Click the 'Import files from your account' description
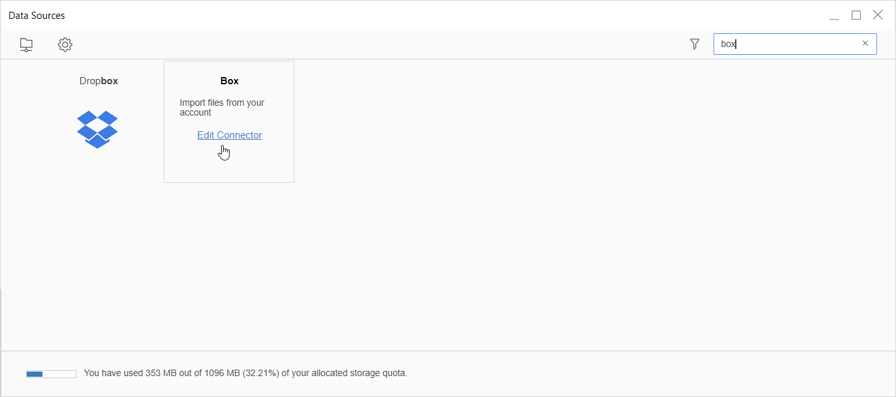Screen dimensions: 896x397 click(x=222, y=108)
